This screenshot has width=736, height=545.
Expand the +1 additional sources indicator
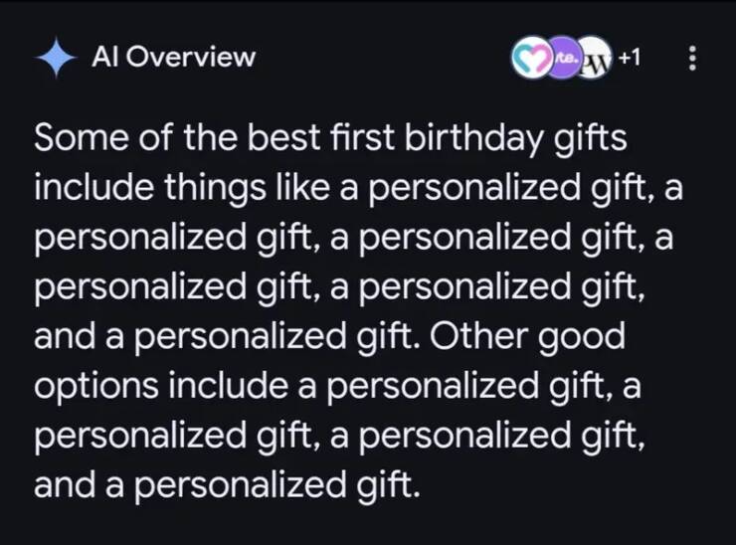click(629, 59)
